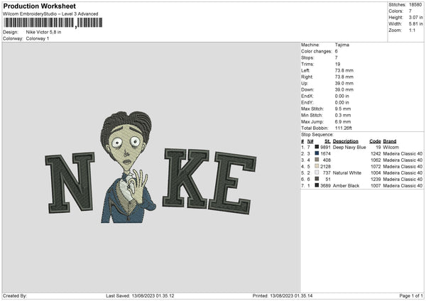The image size is (426, 301).
Task: Click the Victor character's face in design
Action: coord(126,147)
